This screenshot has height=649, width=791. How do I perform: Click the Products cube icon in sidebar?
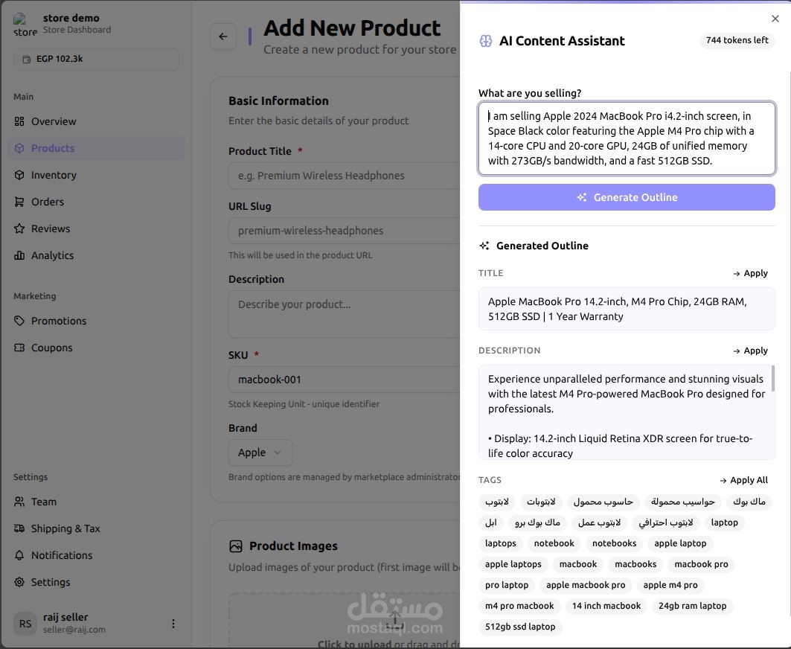click(19, 148)
